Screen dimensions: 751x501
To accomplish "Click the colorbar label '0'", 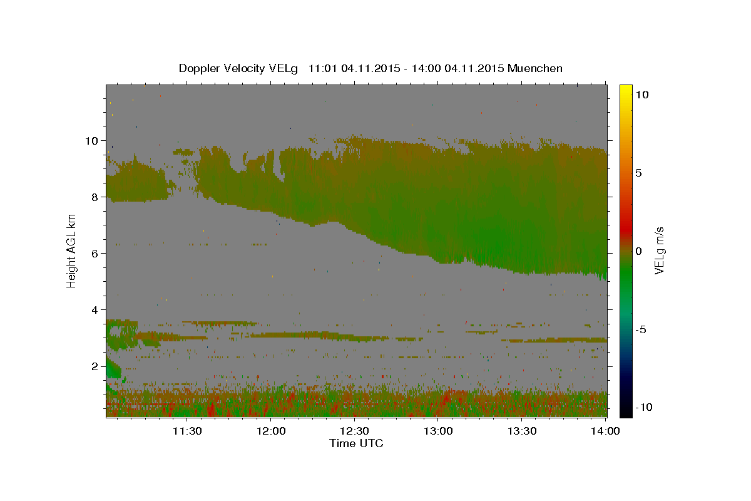I will coord(638,251).
